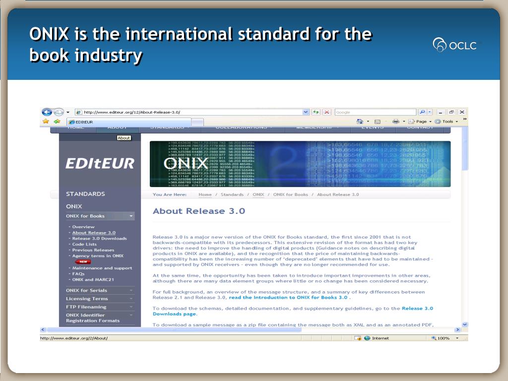
Task: Collapse the ONIX for Books sidebar section
Action: pyautogui.click(x=100, y=216)
